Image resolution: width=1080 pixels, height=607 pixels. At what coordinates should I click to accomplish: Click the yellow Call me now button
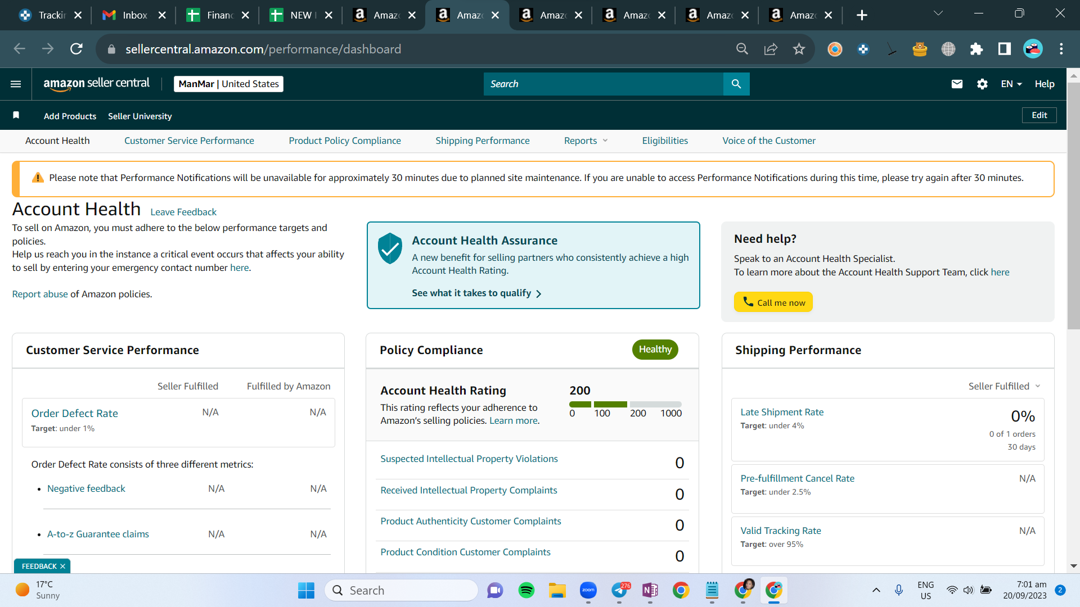tap(773, 302)
